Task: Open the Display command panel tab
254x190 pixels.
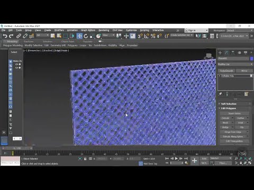Action: pos(246,53)
